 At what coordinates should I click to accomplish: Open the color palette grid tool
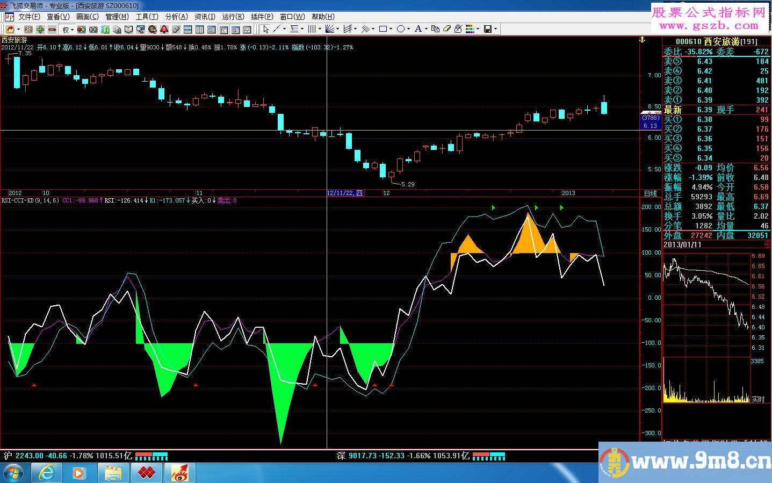pyautogui.click(x=470, y=29)
